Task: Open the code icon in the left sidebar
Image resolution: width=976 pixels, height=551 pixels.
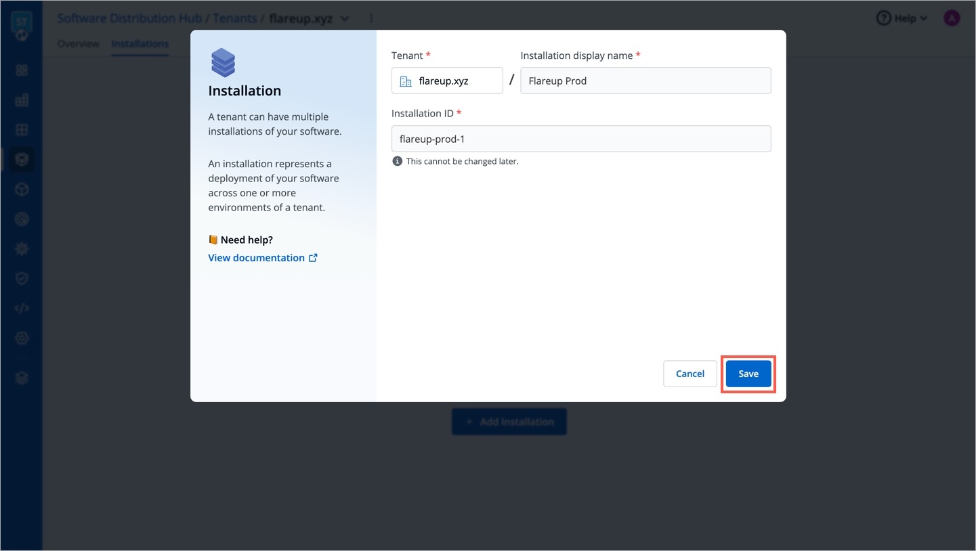Action: [22, 309]
